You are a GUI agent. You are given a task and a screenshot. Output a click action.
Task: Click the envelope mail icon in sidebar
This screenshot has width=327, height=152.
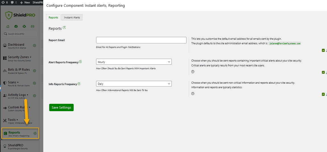pos(32,26)
